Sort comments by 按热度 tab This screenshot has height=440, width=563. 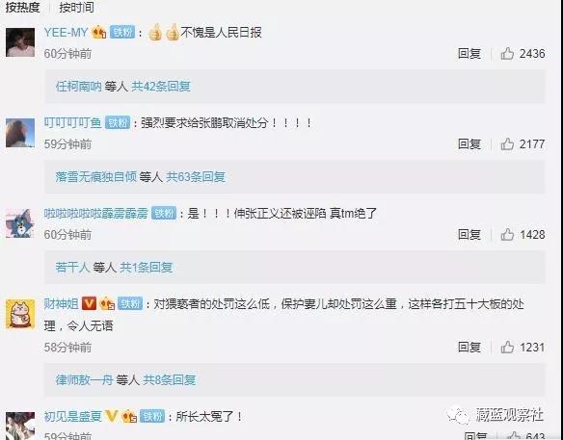tap(22, 7)
